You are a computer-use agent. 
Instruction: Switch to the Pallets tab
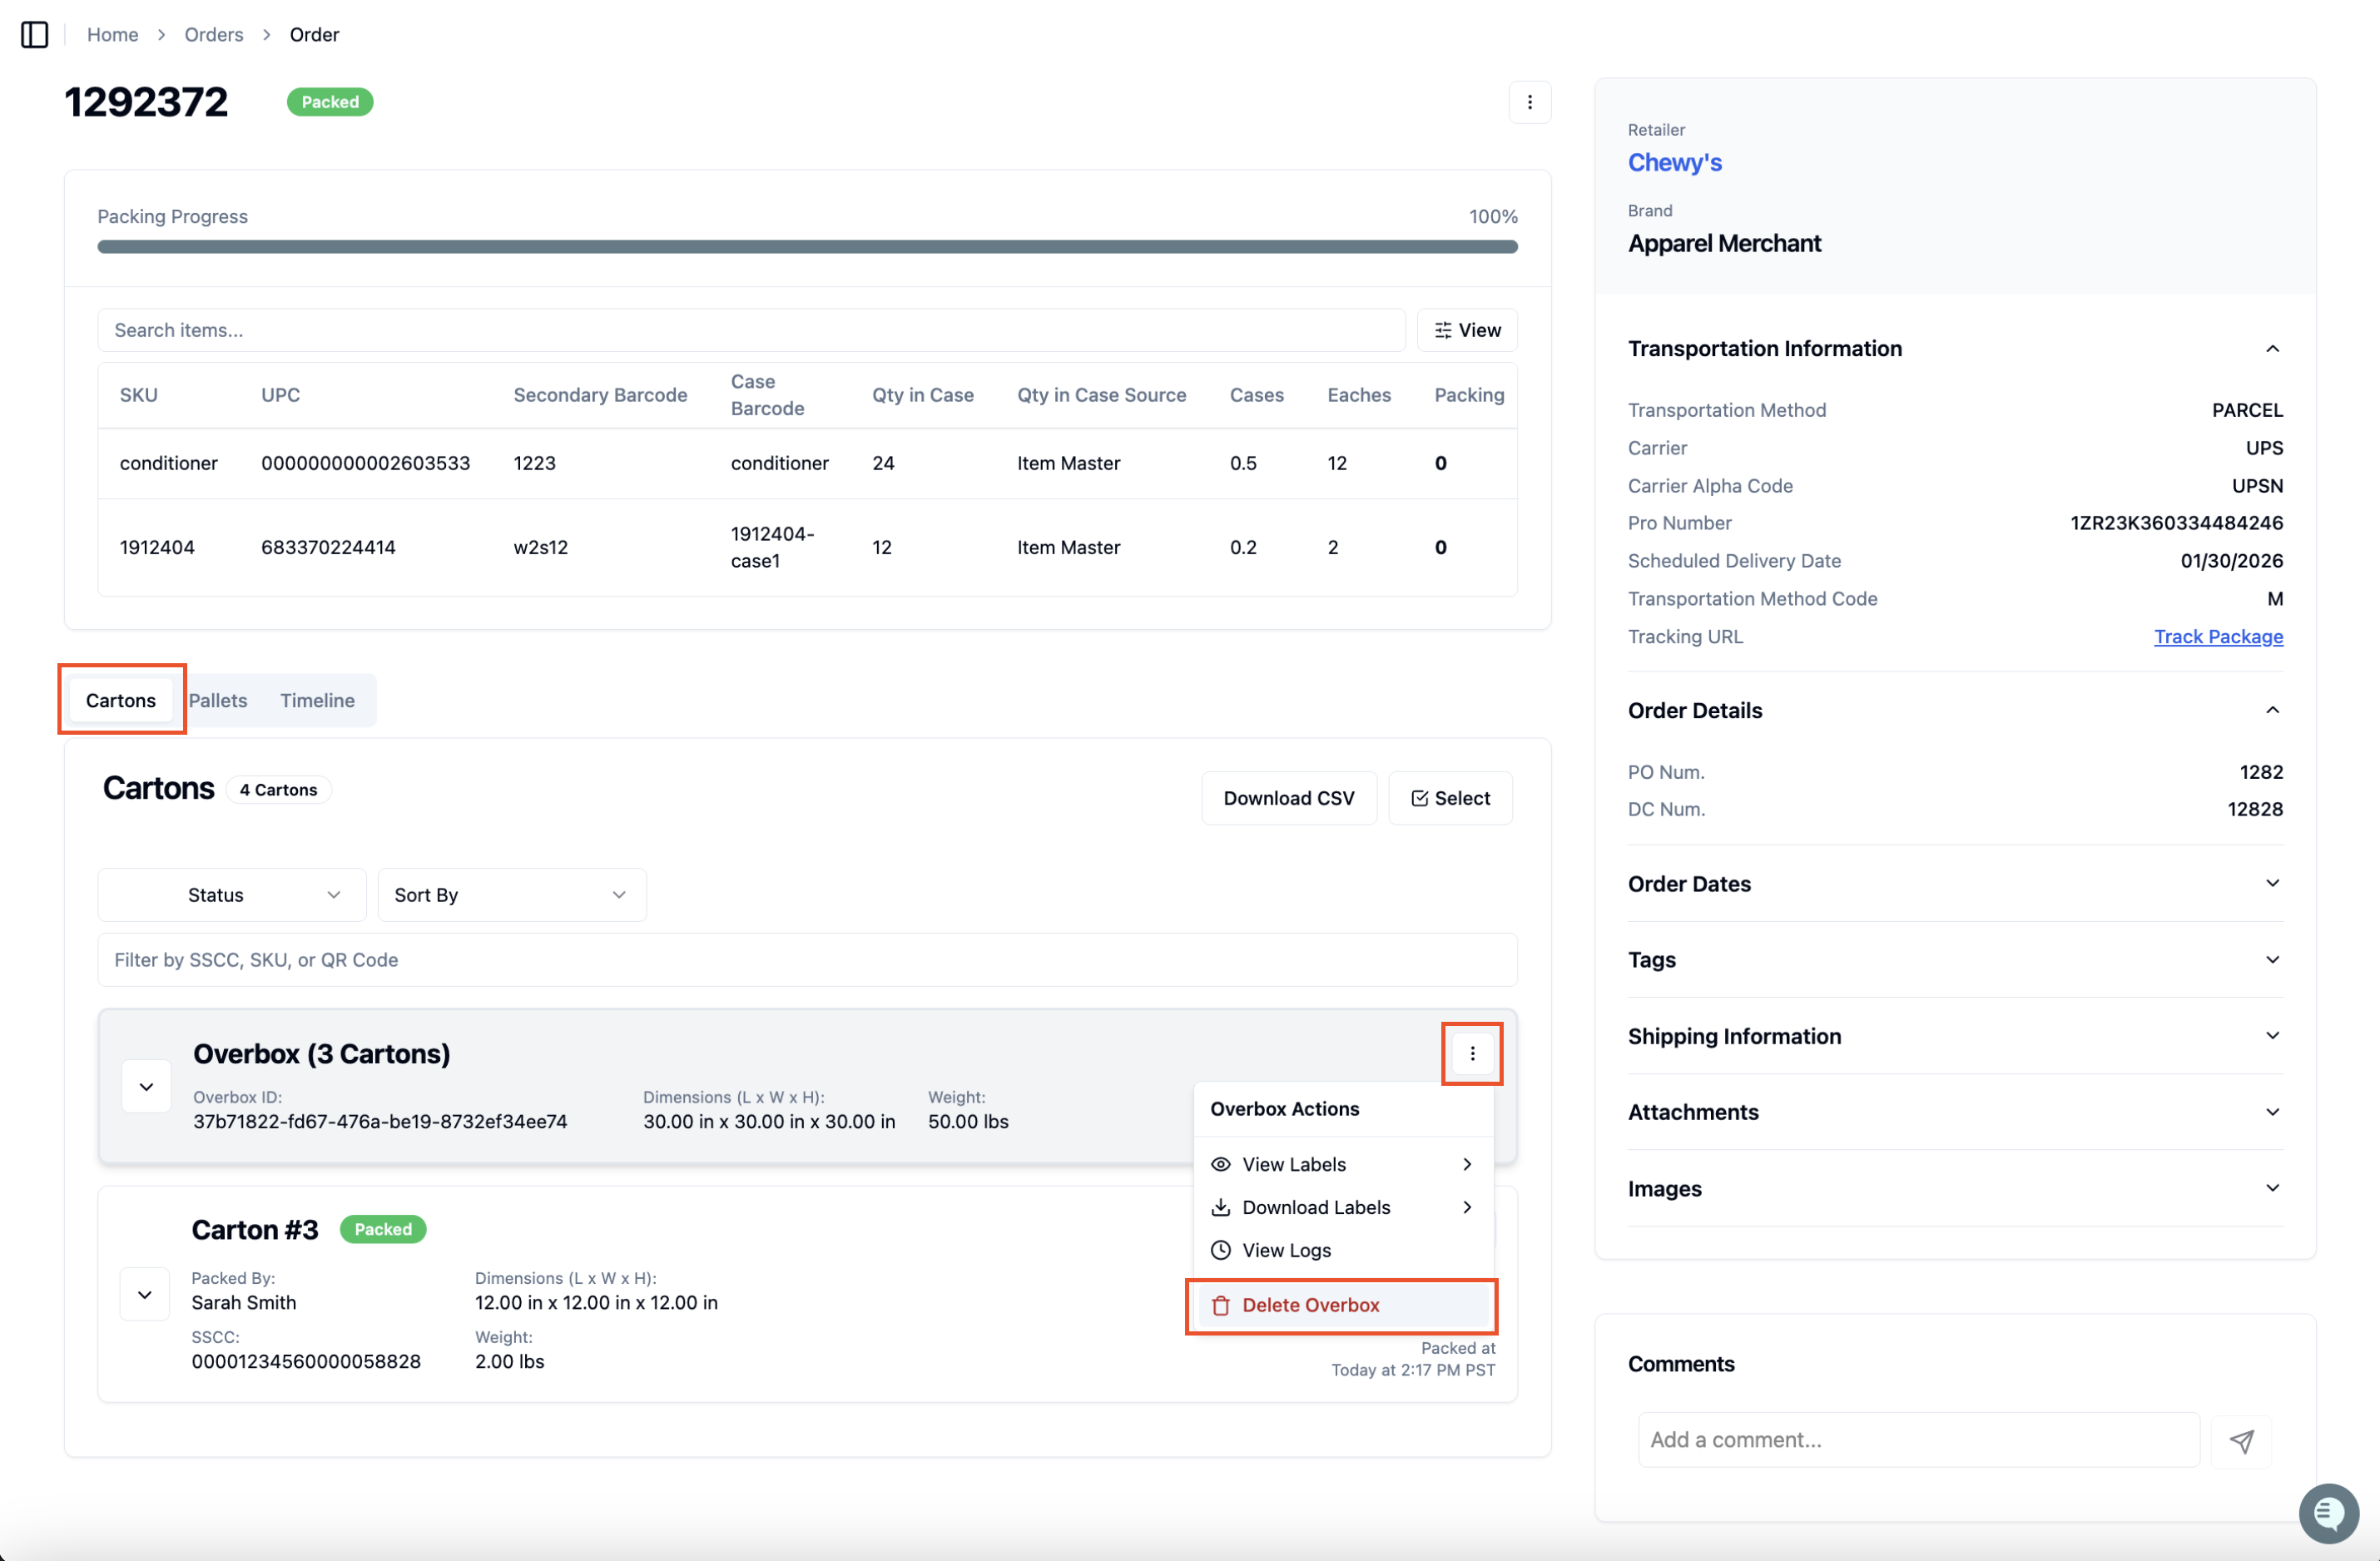click(218, 700)
